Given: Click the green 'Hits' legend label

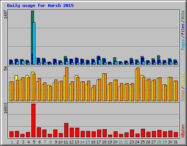Looking at the screenshot, I should click(183, 15).
